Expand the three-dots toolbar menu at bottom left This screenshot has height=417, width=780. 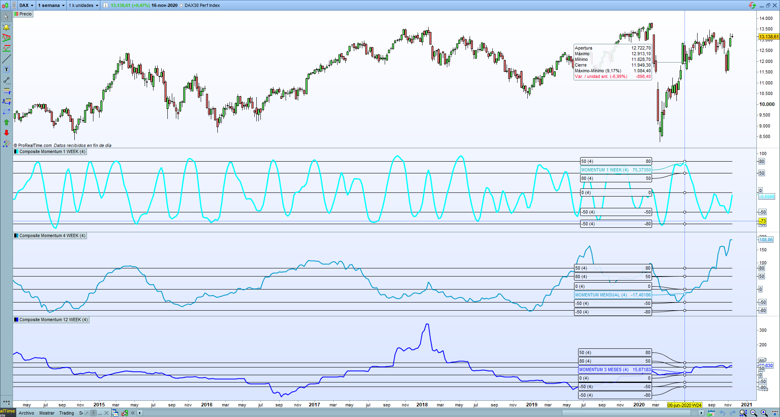coord(6,402)
